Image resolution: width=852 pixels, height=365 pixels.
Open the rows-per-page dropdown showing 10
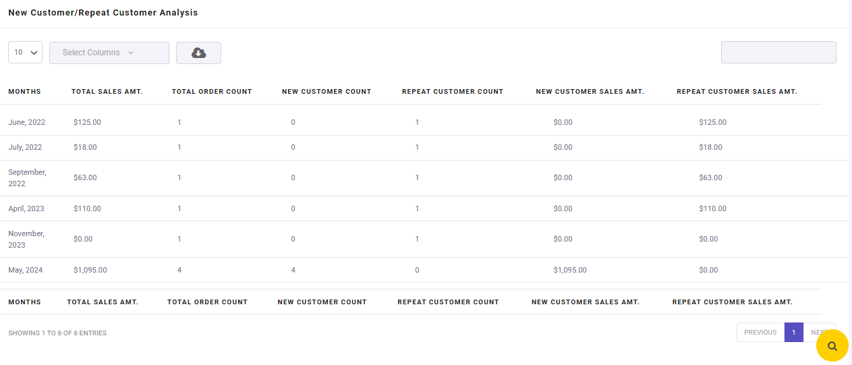26,53
